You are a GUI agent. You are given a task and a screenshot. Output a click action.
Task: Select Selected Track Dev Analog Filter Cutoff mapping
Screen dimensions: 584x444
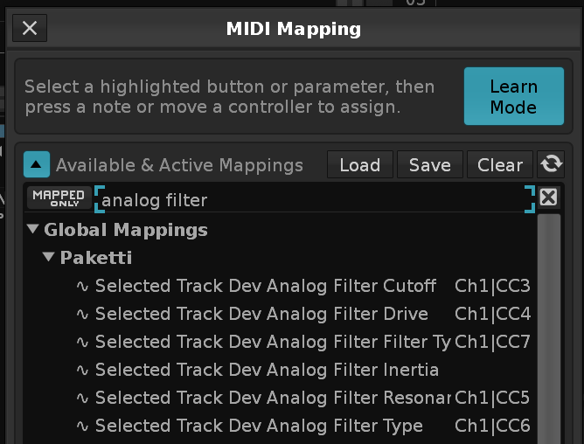click(265, 286)
